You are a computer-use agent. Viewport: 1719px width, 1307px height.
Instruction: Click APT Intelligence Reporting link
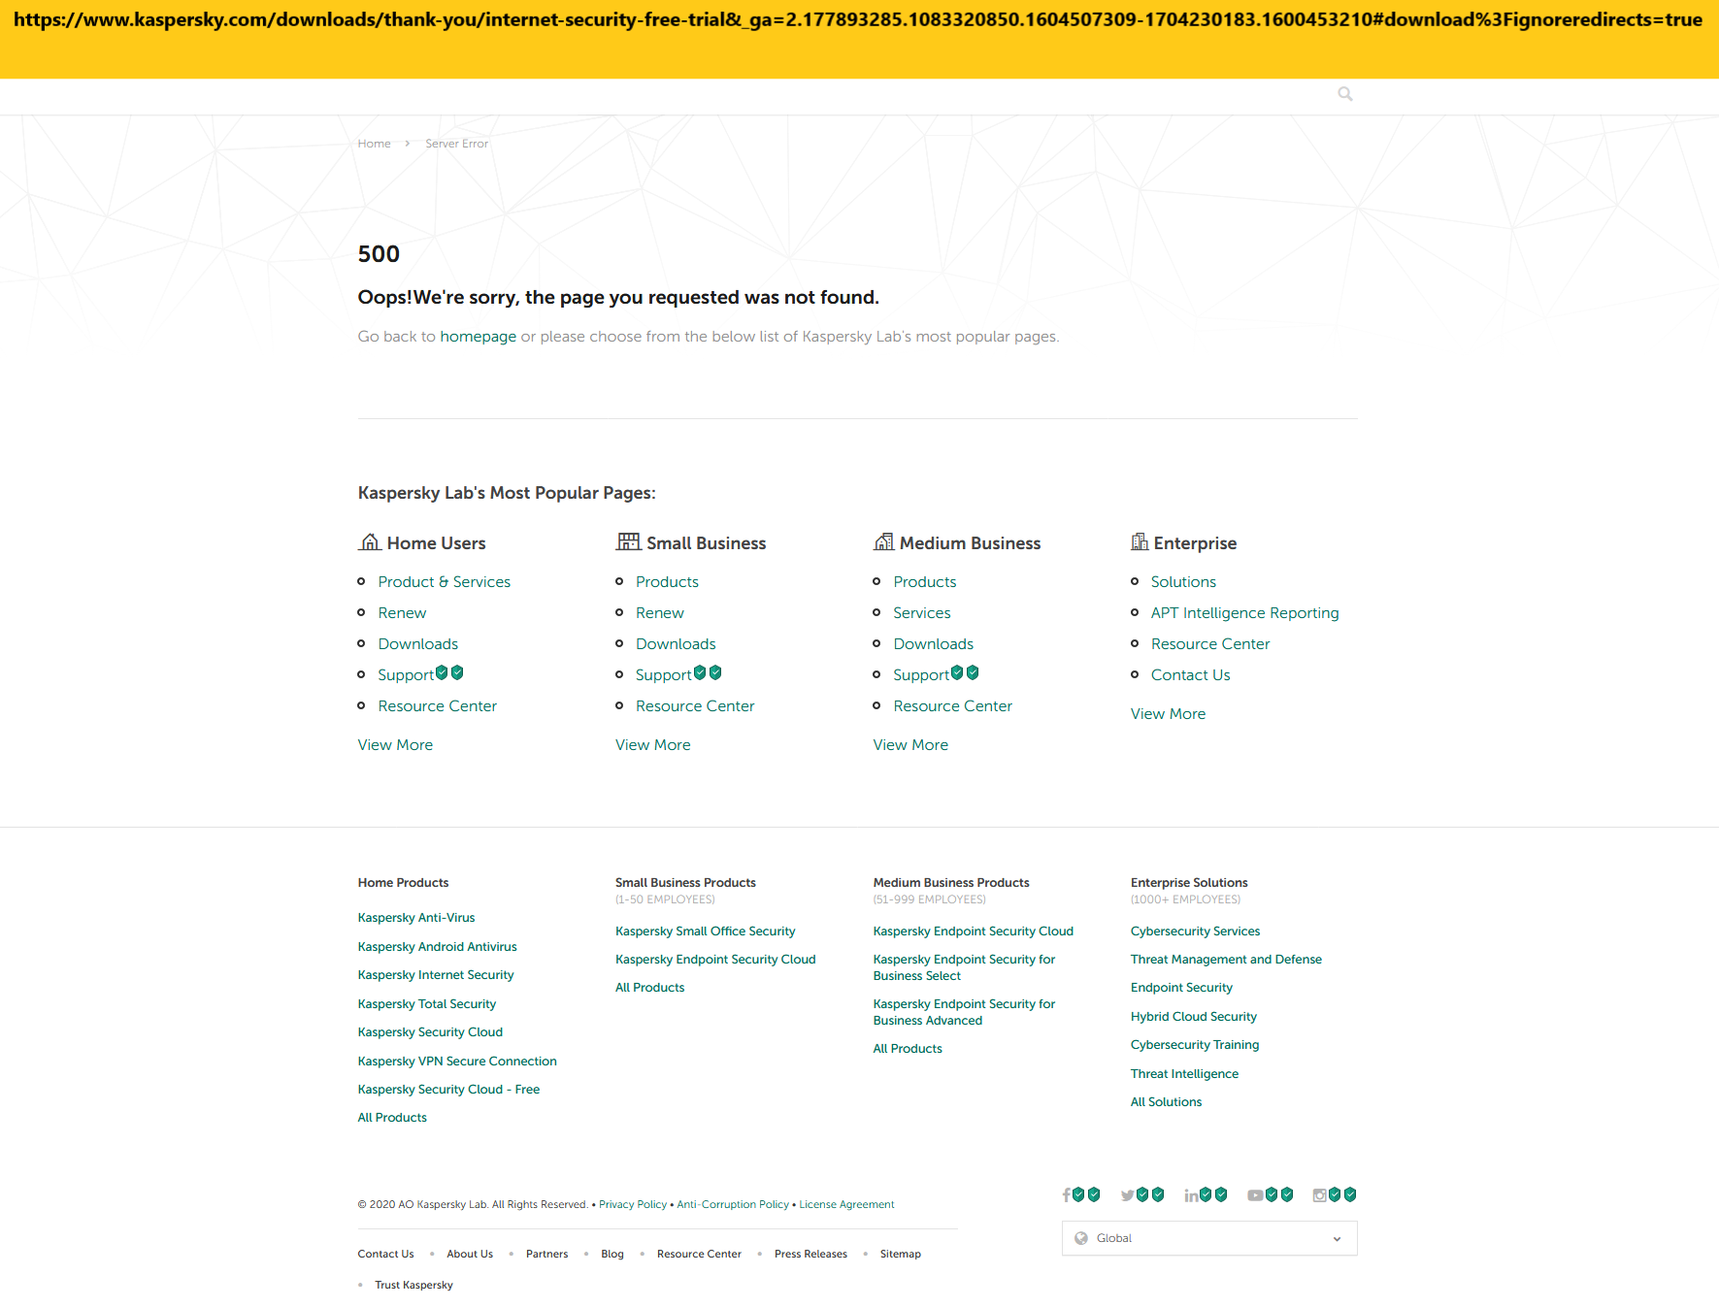point(1244,612)
